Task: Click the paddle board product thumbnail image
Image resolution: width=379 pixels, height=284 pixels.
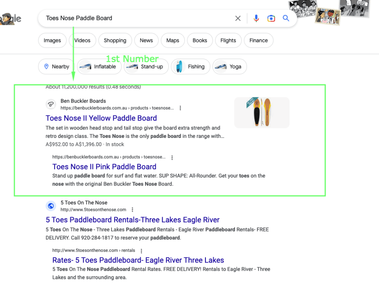Action: tap(262, 112)
